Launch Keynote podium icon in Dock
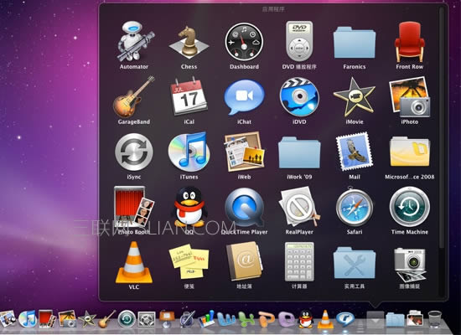This screenshot has height=335, width=461. pos(167,319)
